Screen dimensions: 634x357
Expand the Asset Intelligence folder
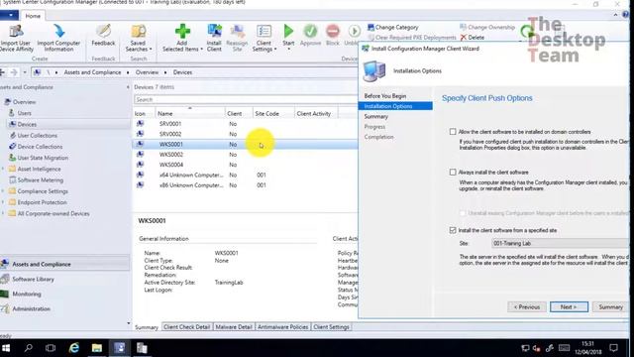[3, 169]
